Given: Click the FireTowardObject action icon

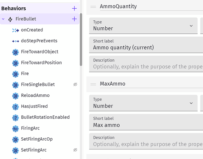Looking at the screenshot, I should 16,52.
